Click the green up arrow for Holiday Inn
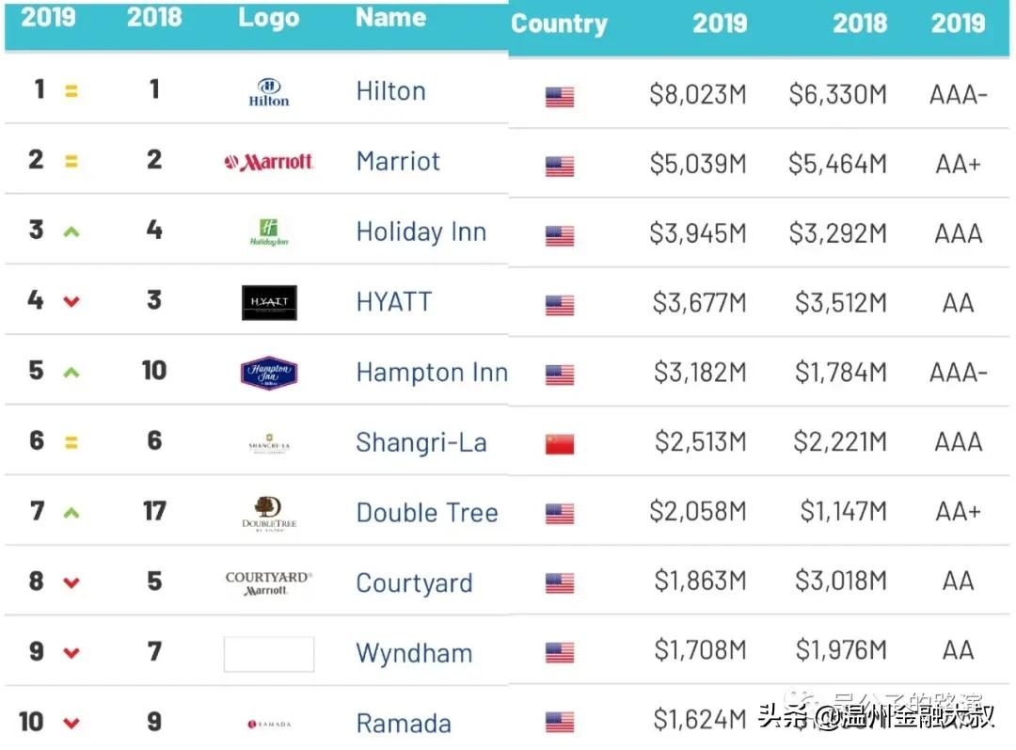 pyautogui.click(x=71, y=231)
